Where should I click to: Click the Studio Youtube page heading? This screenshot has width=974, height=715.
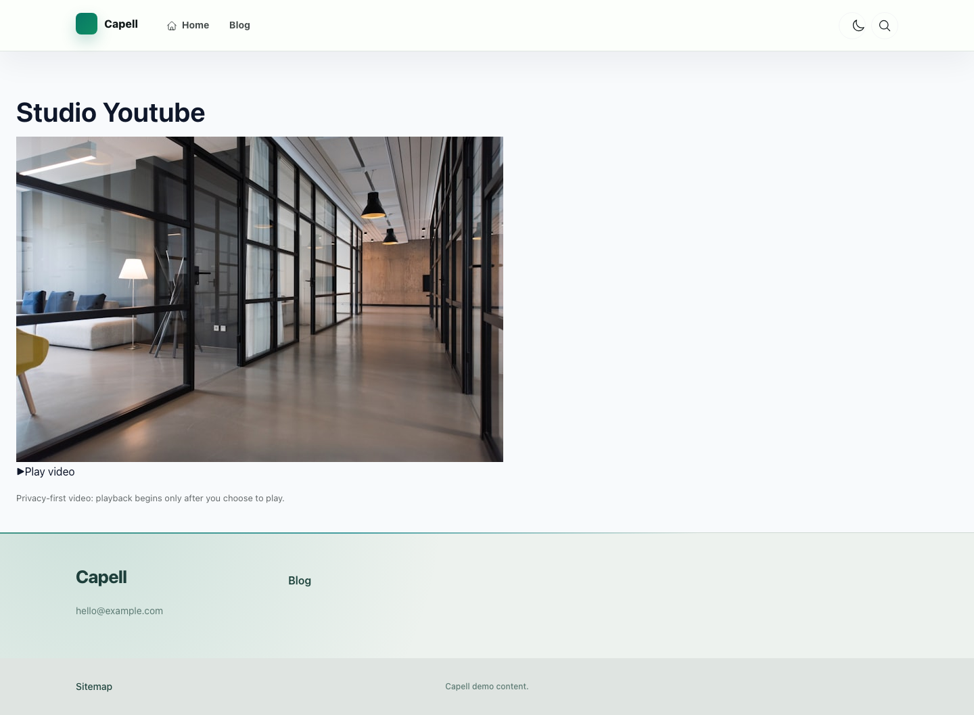[110, 112]
